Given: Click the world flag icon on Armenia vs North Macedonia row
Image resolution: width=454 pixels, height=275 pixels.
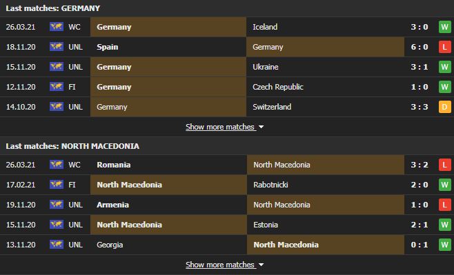Looking at the screenshot, I should pyautogui.click(x=57, y=205).
